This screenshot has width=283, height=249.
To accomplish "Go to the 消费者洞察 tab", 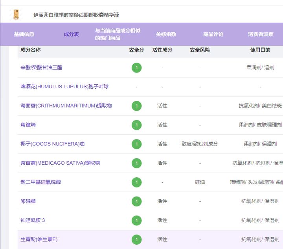I will pos(261,34).
